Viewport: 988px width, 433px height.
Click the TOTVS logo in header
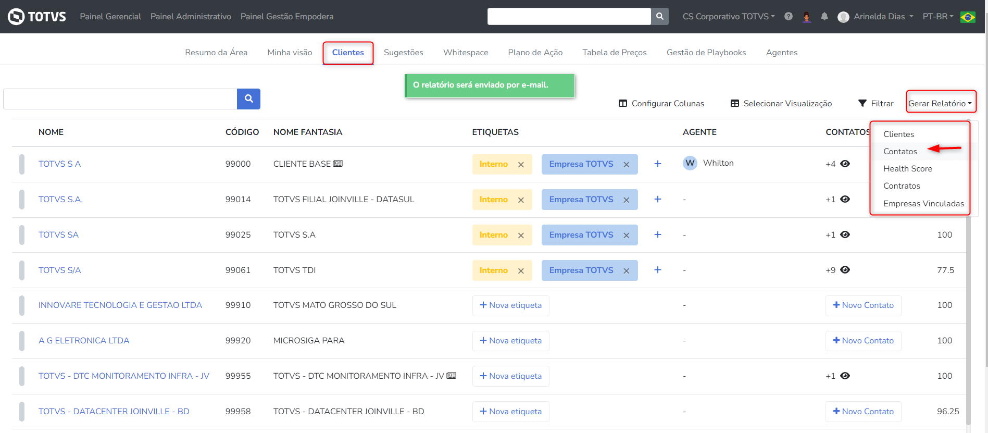point(37,17)
